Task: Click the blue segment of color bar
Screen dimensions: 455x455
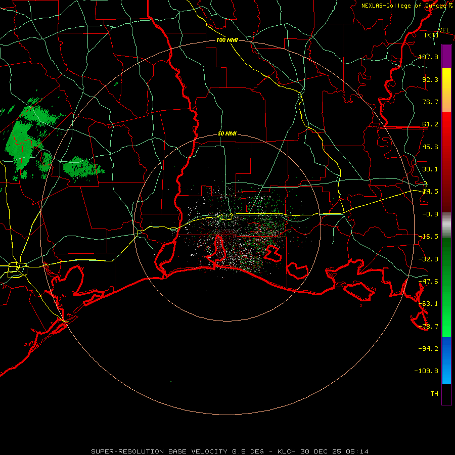Action: point(446,360)
